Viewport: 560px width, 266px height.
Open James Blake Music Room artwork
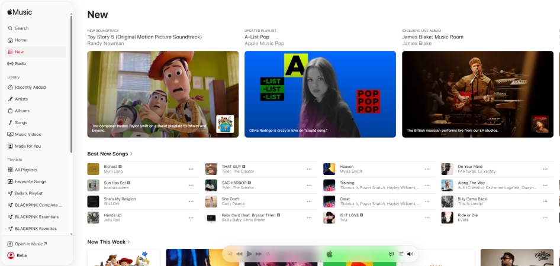[478, 94]
